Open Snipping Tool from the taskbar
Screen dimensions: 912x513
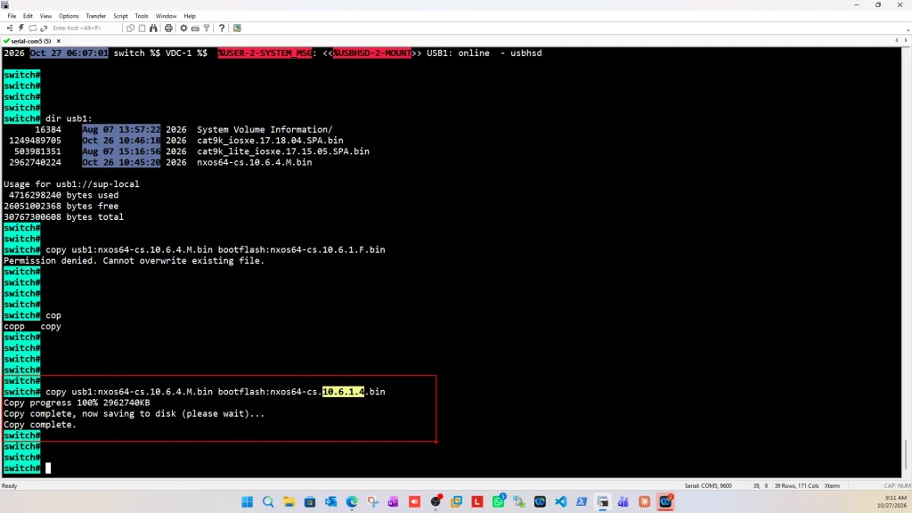(373, 501)
